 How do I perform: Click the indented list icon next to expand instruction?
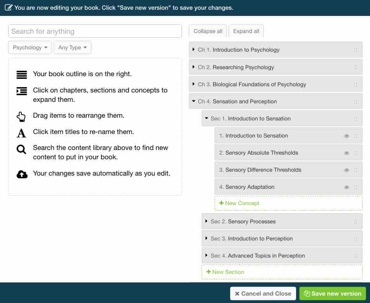(x=21, y=91)
